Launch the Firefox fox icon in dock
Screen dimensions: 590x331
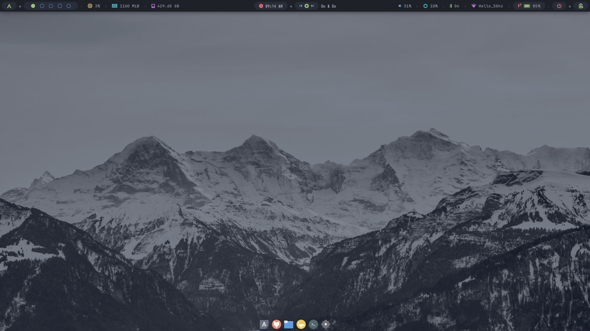pos(276,324)
